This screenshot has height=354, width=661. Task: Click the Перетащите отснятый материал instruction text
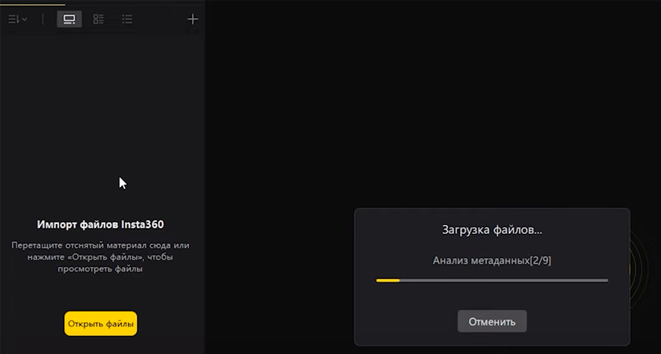101,256
